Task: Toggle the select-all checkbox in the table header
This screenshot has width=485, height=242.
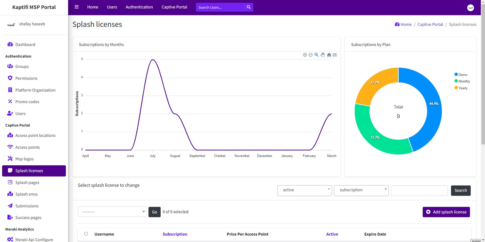Action: tap(86, 234)
